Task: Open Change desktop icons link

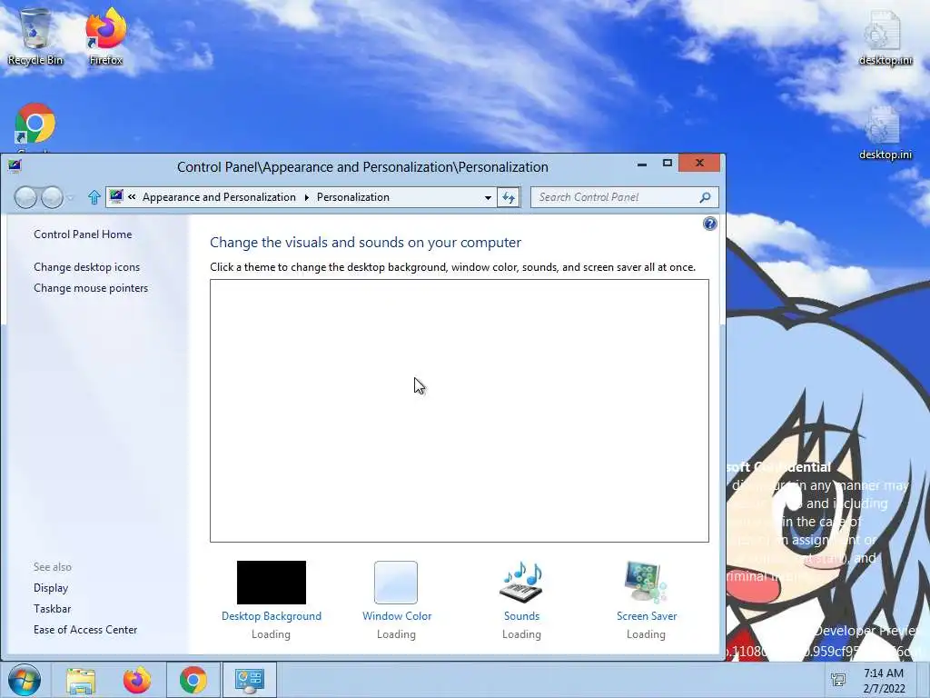Action: pyautogui.click(x=86, y=267)
